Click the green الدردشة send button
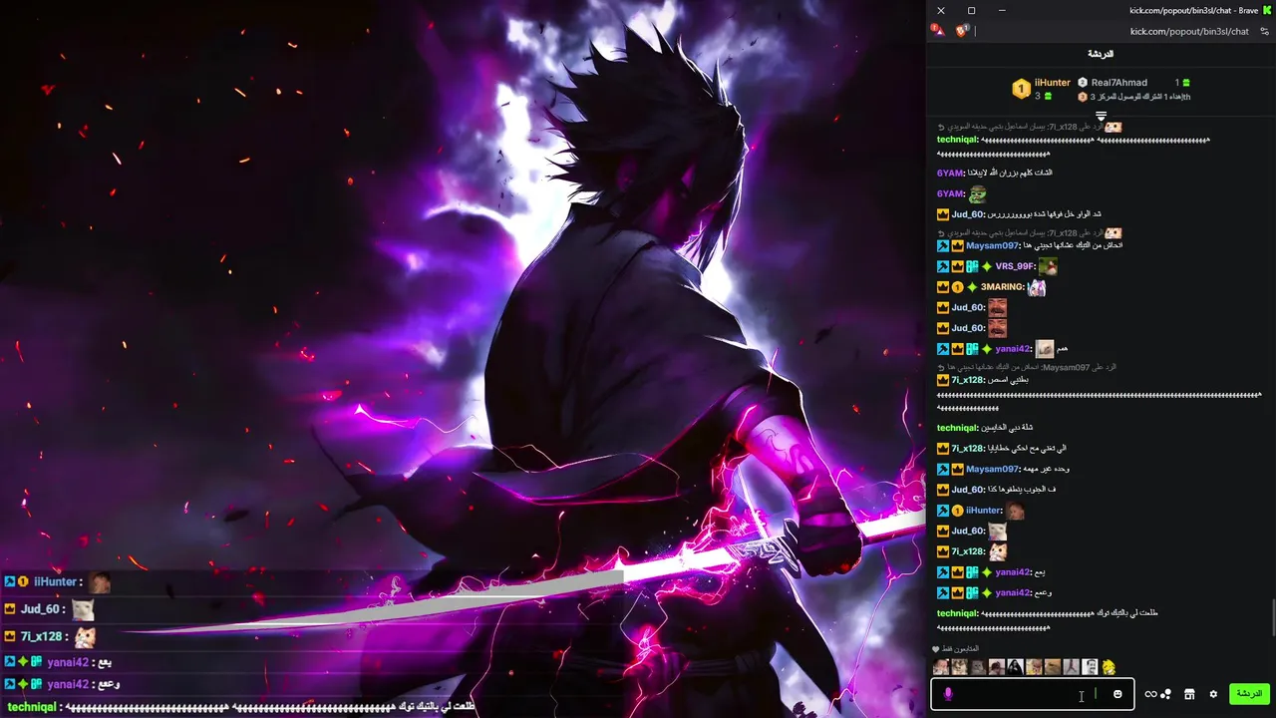 pyautogui.click(x=1249, y=694)
